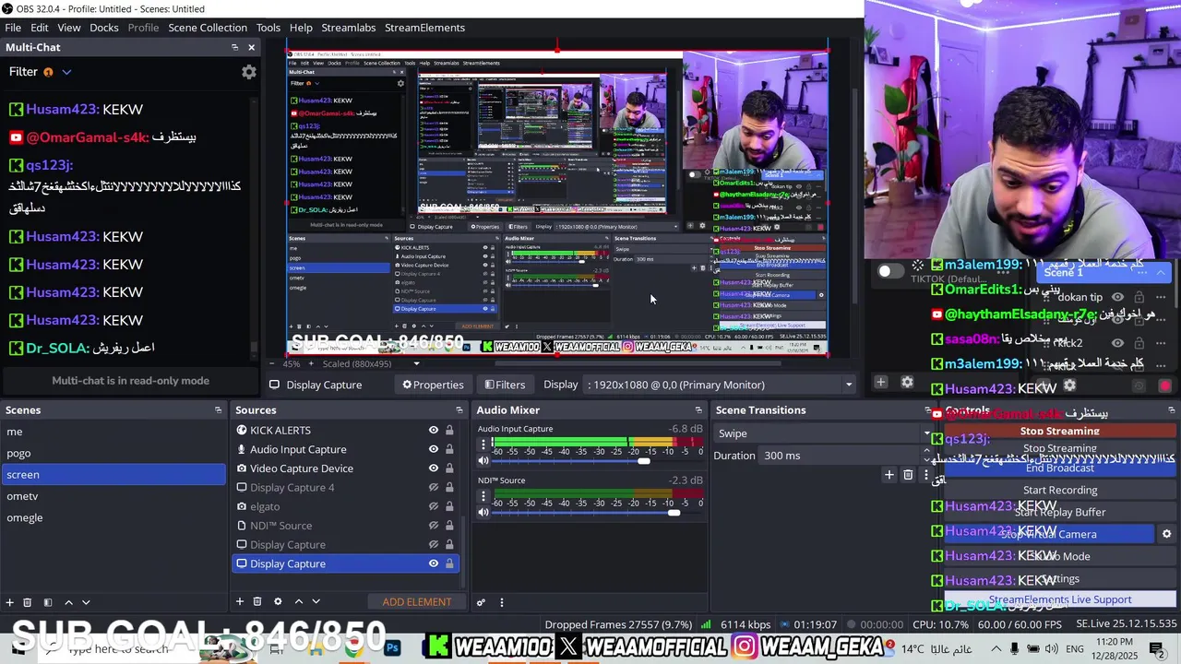Image resolution: width=1181 pixels, height=664 pixels.
Task: Open Photoshop from the Windows taskbar
Action: tap(392, 648)
